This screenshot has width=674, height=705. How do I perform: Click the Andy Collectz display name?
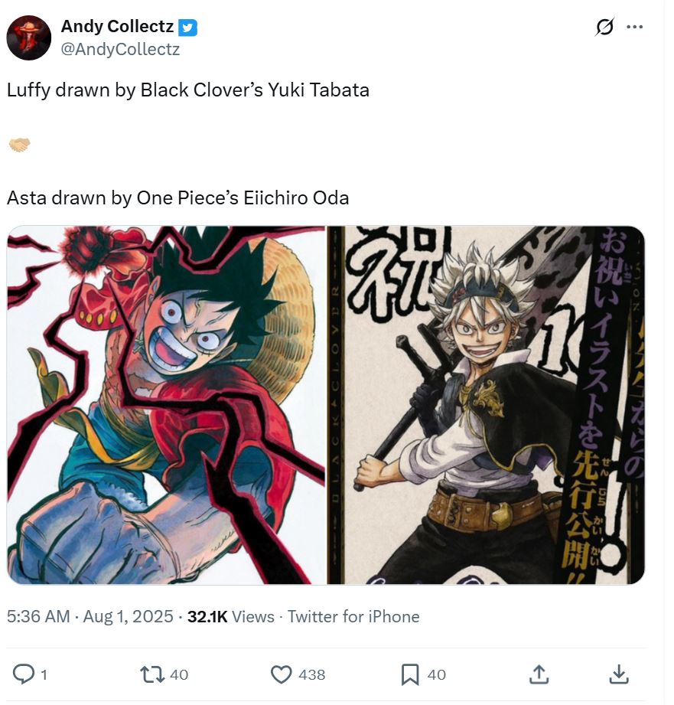coord(117,27)
